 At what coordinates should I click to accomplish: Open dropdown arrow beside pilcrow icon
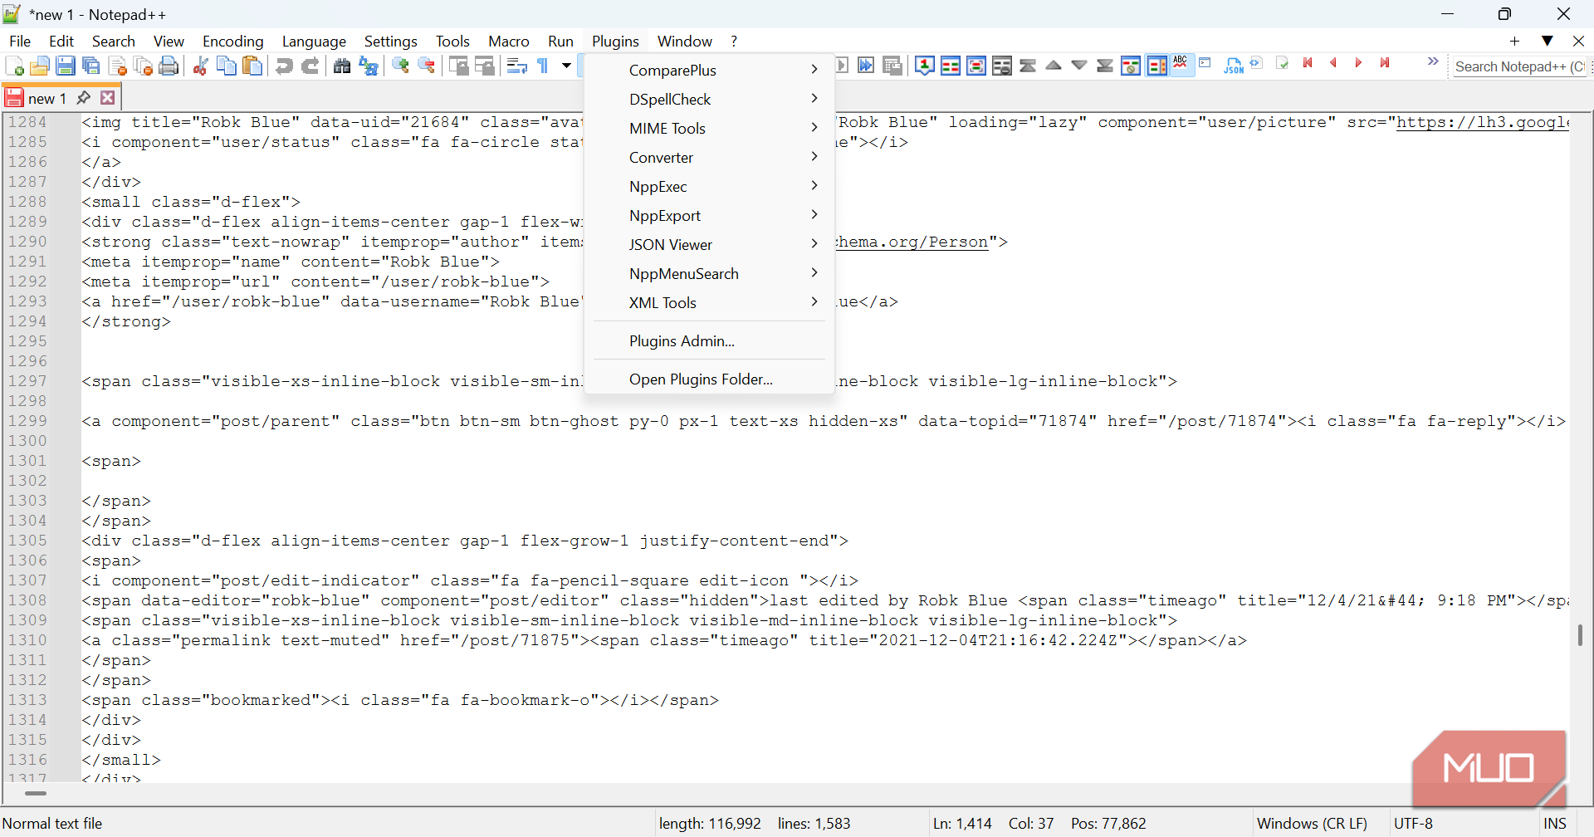point(566,66)
